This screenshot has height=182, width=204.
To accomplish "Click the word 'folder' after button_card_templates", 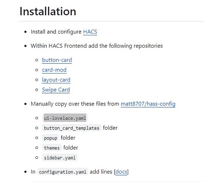I will tap(110, 128).
